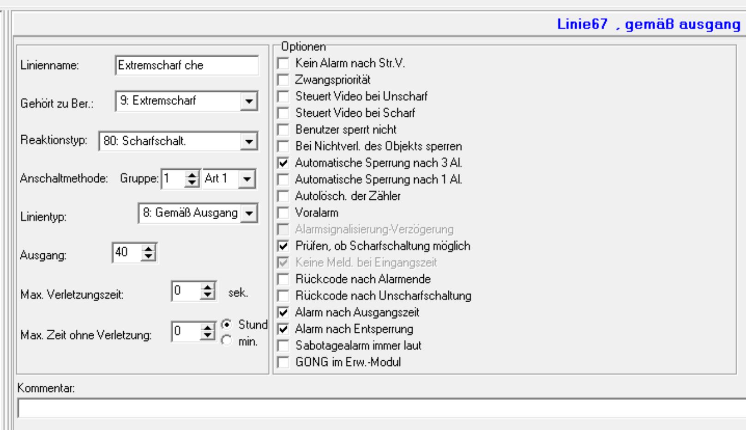
Task: Enable Sabotagealarm immer laut option
Action: click(x=283, y=346)
